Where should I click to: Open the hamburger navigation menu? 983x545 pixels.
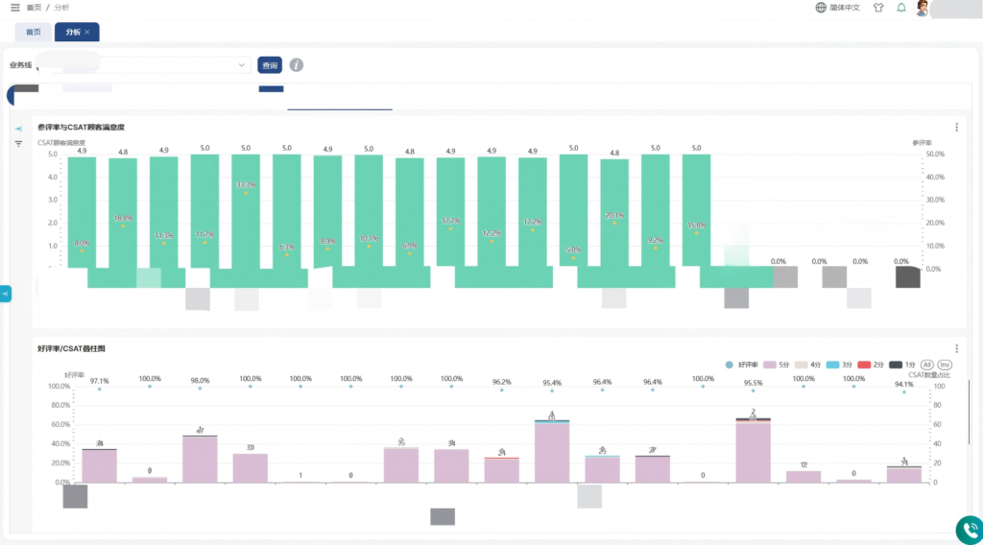coord(15,8)
